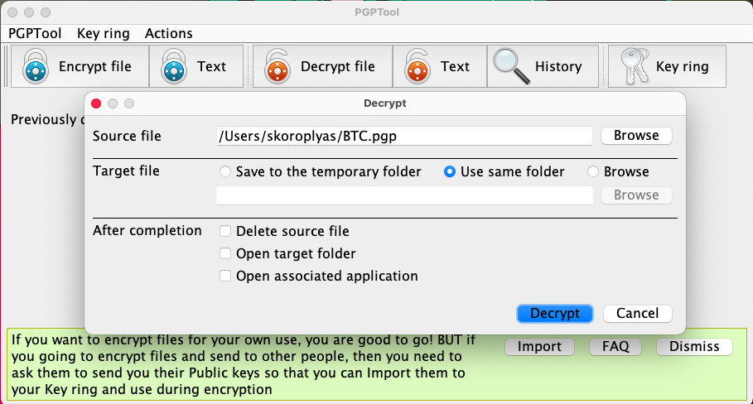Select the Browse radio button for target
The height and width of the screenshot is (404, 753).
tap(593, 172)
